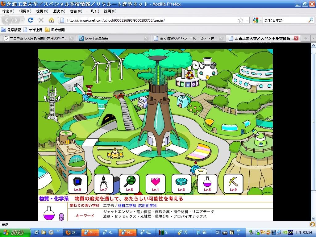Select the teal gear Lv.6 panel
This screenshot has height=237, width=316.
coord(181,184)
